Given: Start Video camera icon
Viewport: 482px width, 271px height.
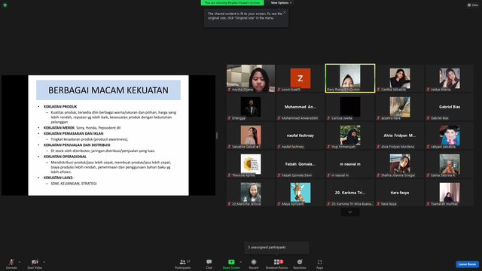Looking at the screenshot, I should click(x=35, y=262).
